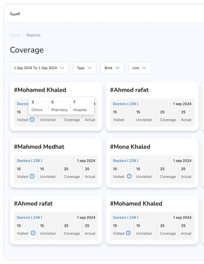The width and height of the screenshot is (204, 264).
Task: Expand the Type filter dropdown
Action: [84, 68]
